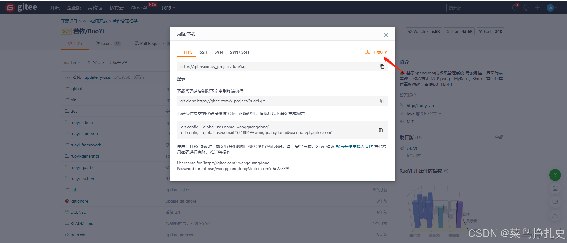This screenshot has width=567, height=243.
Task: Open the WEB应用开发 breadcrumb link
Action: coord(95,21)
